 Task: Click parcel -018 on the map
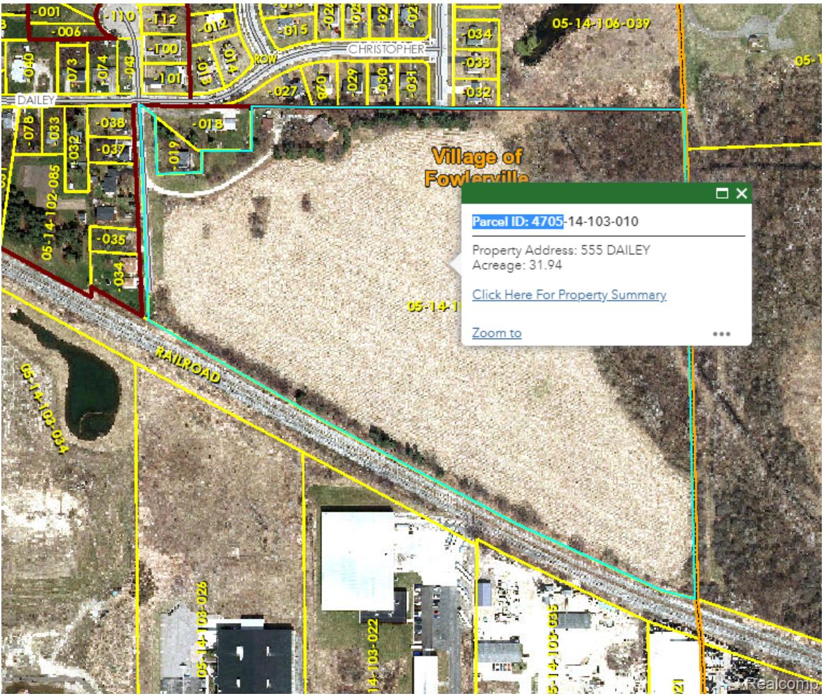(210, 124)
